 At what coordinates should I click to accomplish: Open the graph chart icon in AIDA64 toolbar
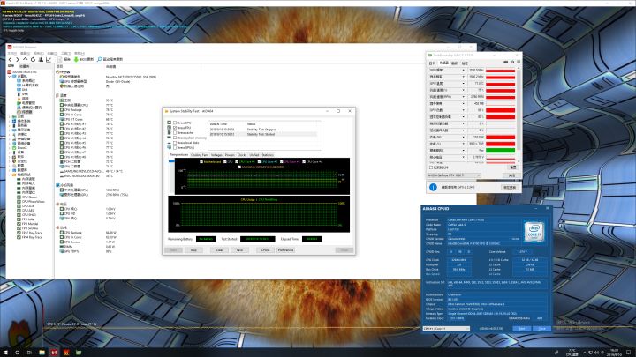coord(49,60)
